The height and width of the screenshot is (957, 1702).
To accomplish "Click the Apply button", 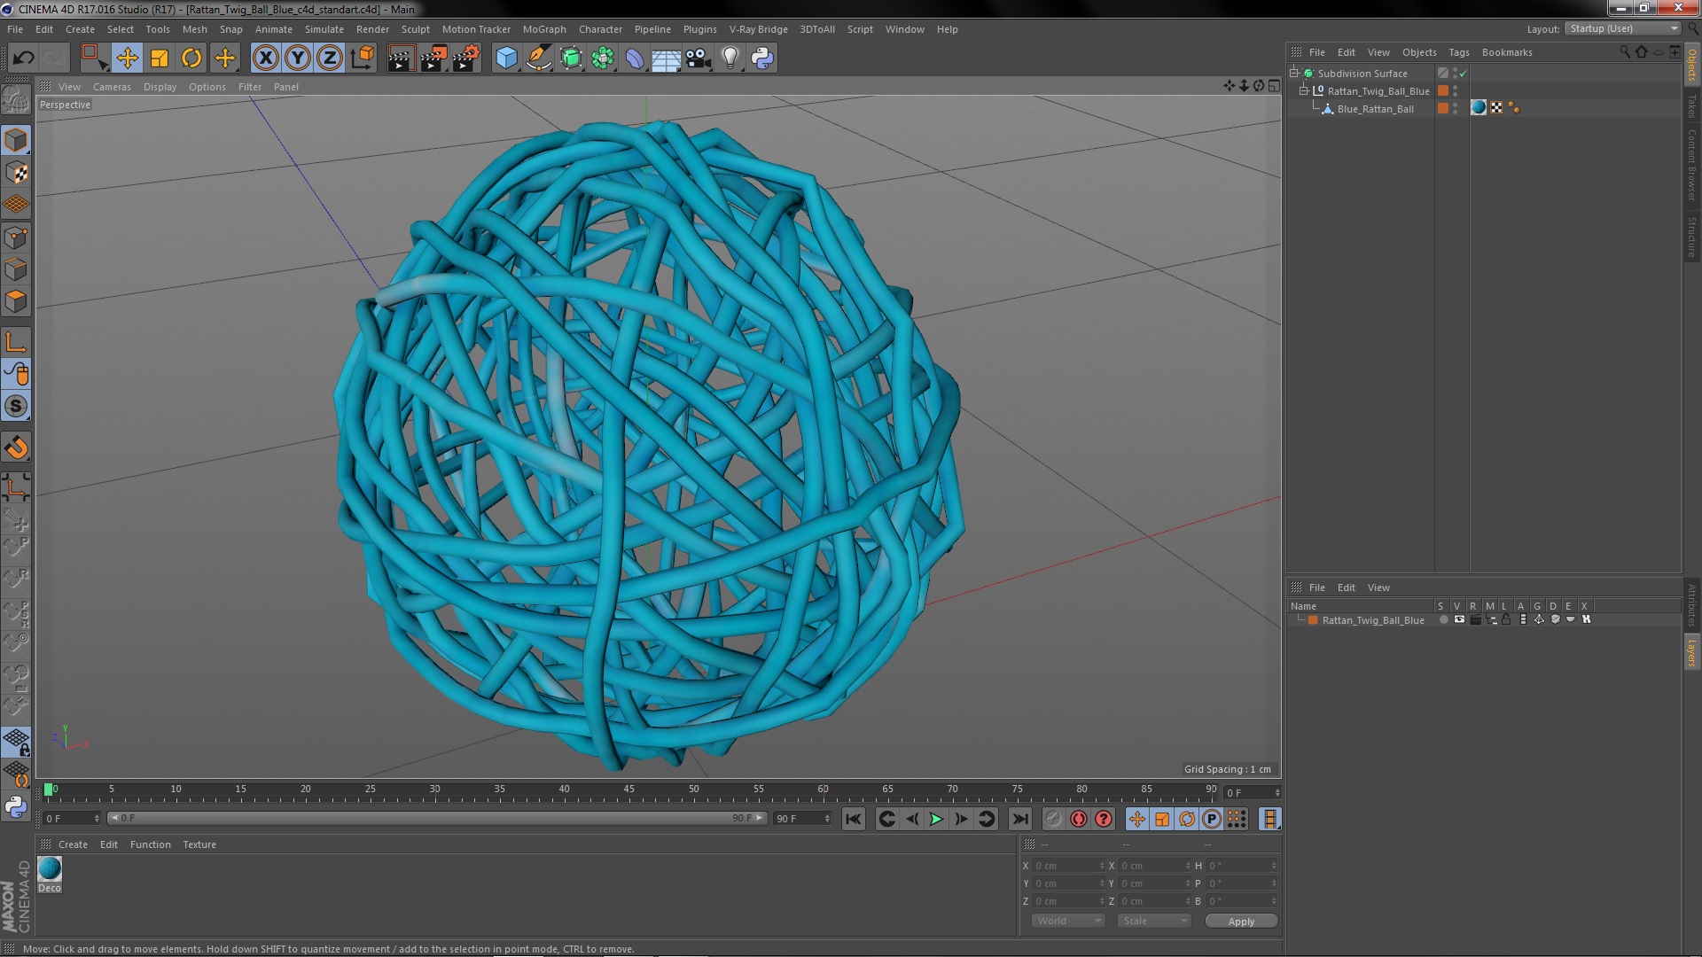I will pos(1241,922).
